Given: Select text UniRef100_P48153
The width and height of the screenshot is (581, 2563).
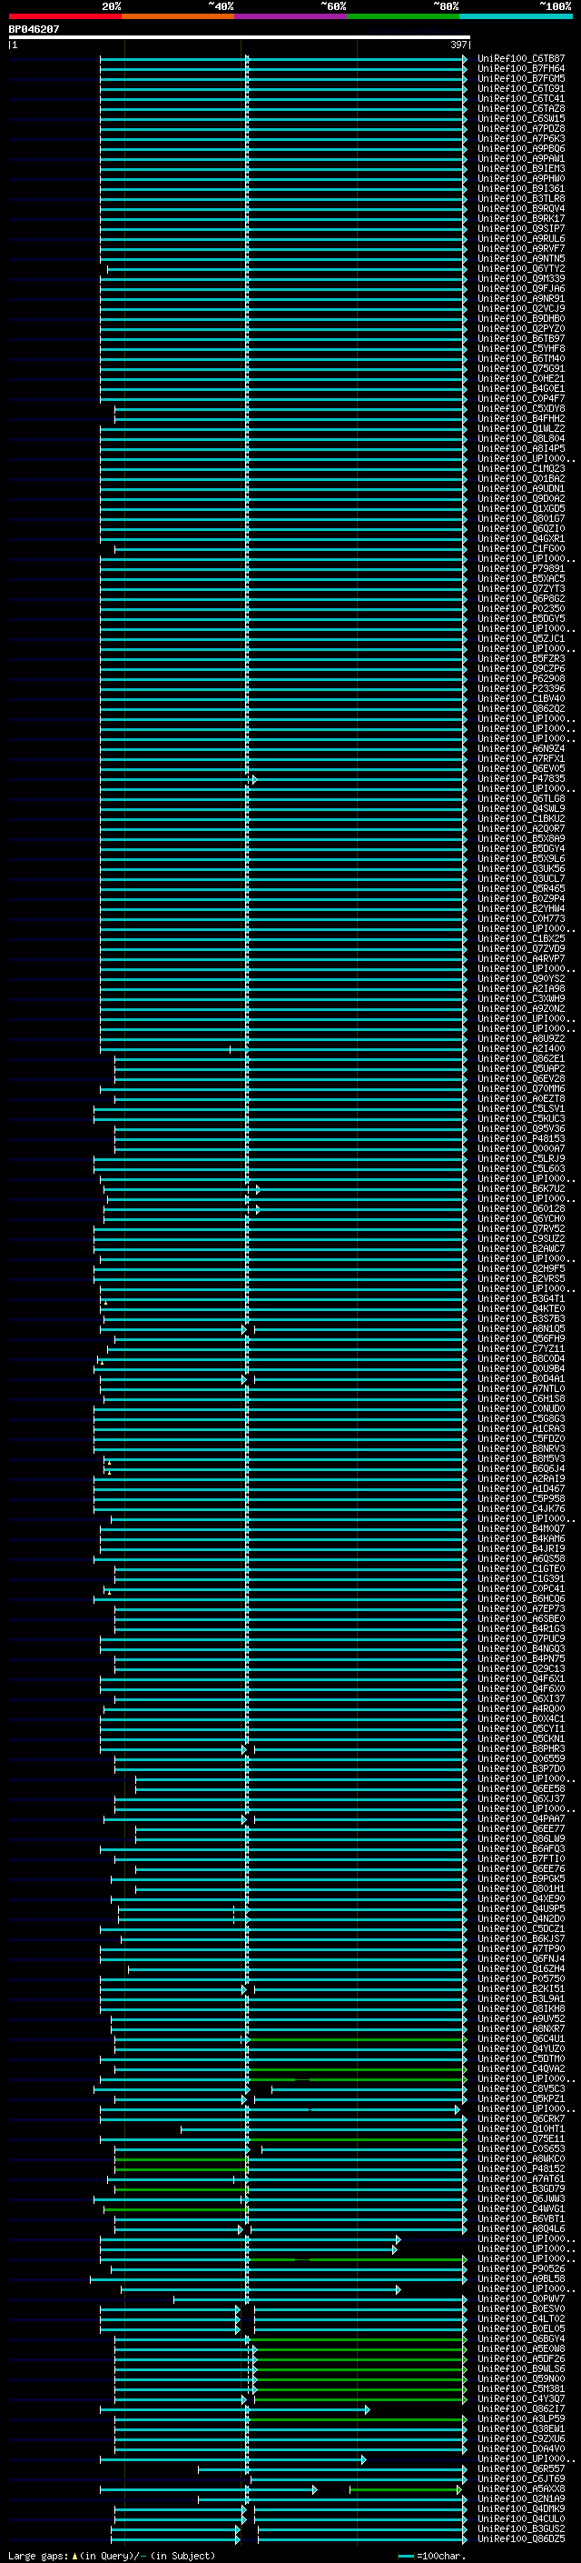Looking at the screenshot, I should [521, 1138].
